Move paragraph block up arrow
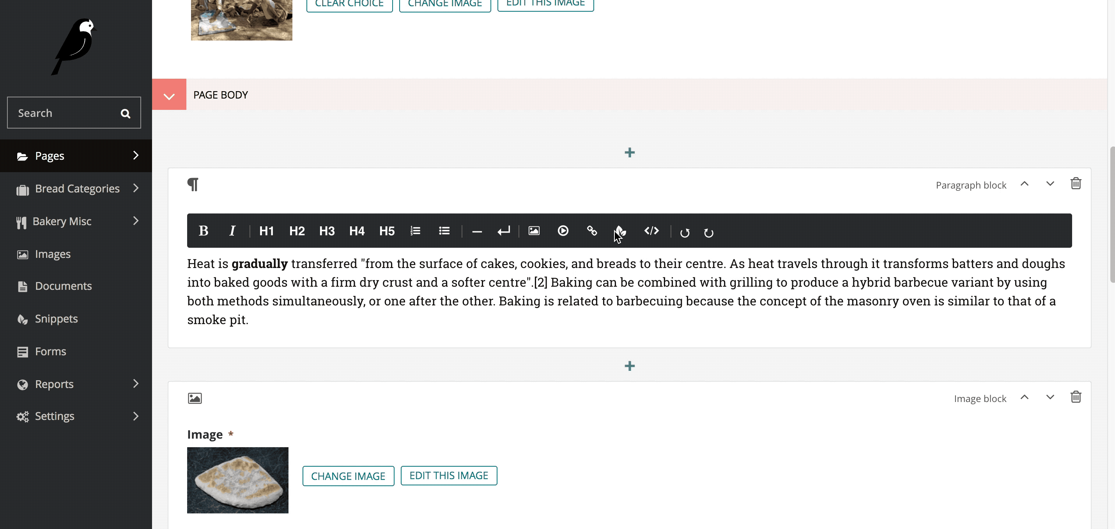 click(x=1025, y=184)
